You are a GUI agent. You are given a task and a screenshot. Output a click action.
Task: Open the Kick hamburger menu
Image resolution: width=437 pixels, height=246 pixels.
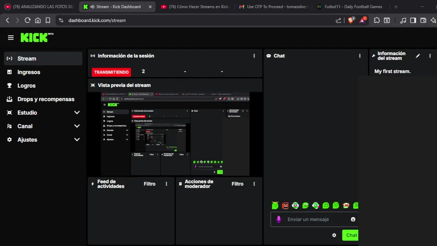pyautogui.click(x=11, y=38)
